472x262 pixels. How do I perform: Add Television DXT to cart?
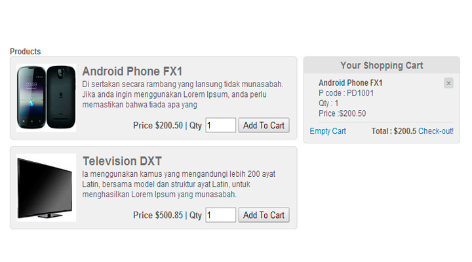[x=264, y=215]
